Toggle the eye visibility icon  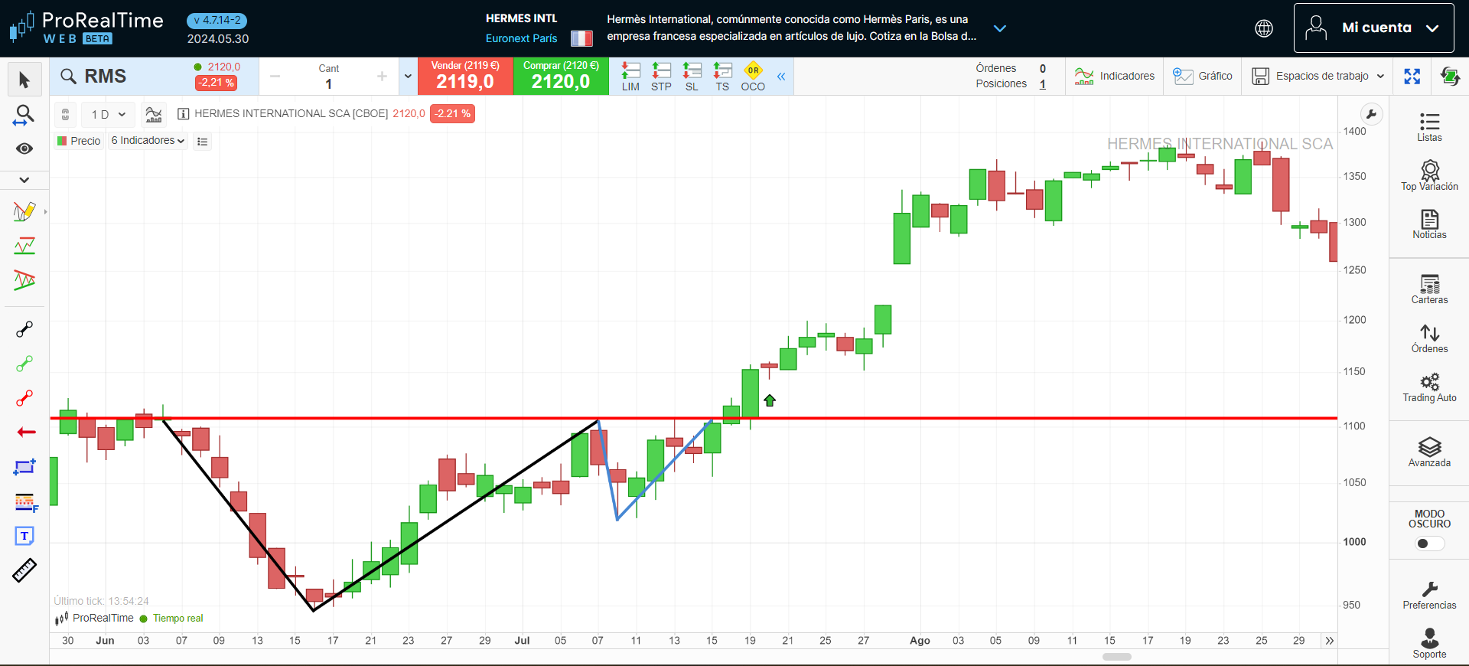(x=24, y=149)
